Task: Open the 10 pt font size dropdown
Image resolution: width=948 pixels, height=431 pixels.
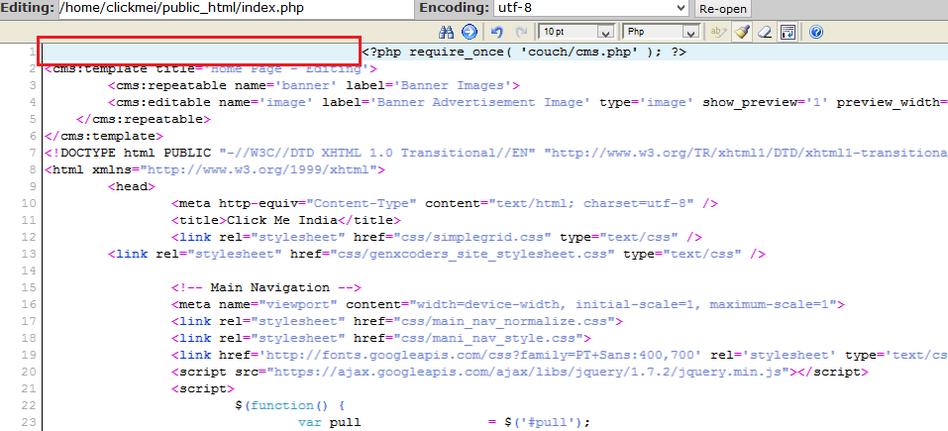Action: tap(577, 32)
